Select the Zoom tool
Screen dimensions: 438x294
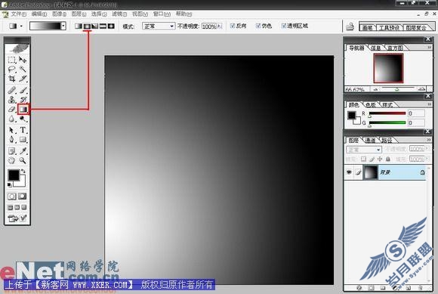click(x=23, y=160)
